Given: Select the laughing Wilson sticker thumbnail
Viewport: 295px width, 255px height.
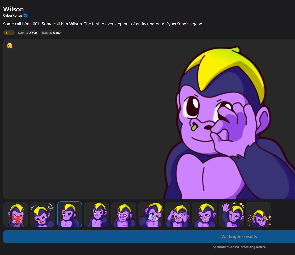Looking at the screenshot, I should (x=43, y=214).
